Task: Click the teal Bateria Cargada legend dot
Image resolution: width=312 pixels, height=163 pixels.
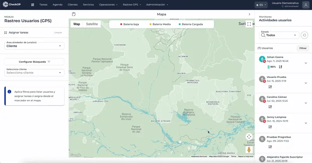Action: click(x=180, y=24)
